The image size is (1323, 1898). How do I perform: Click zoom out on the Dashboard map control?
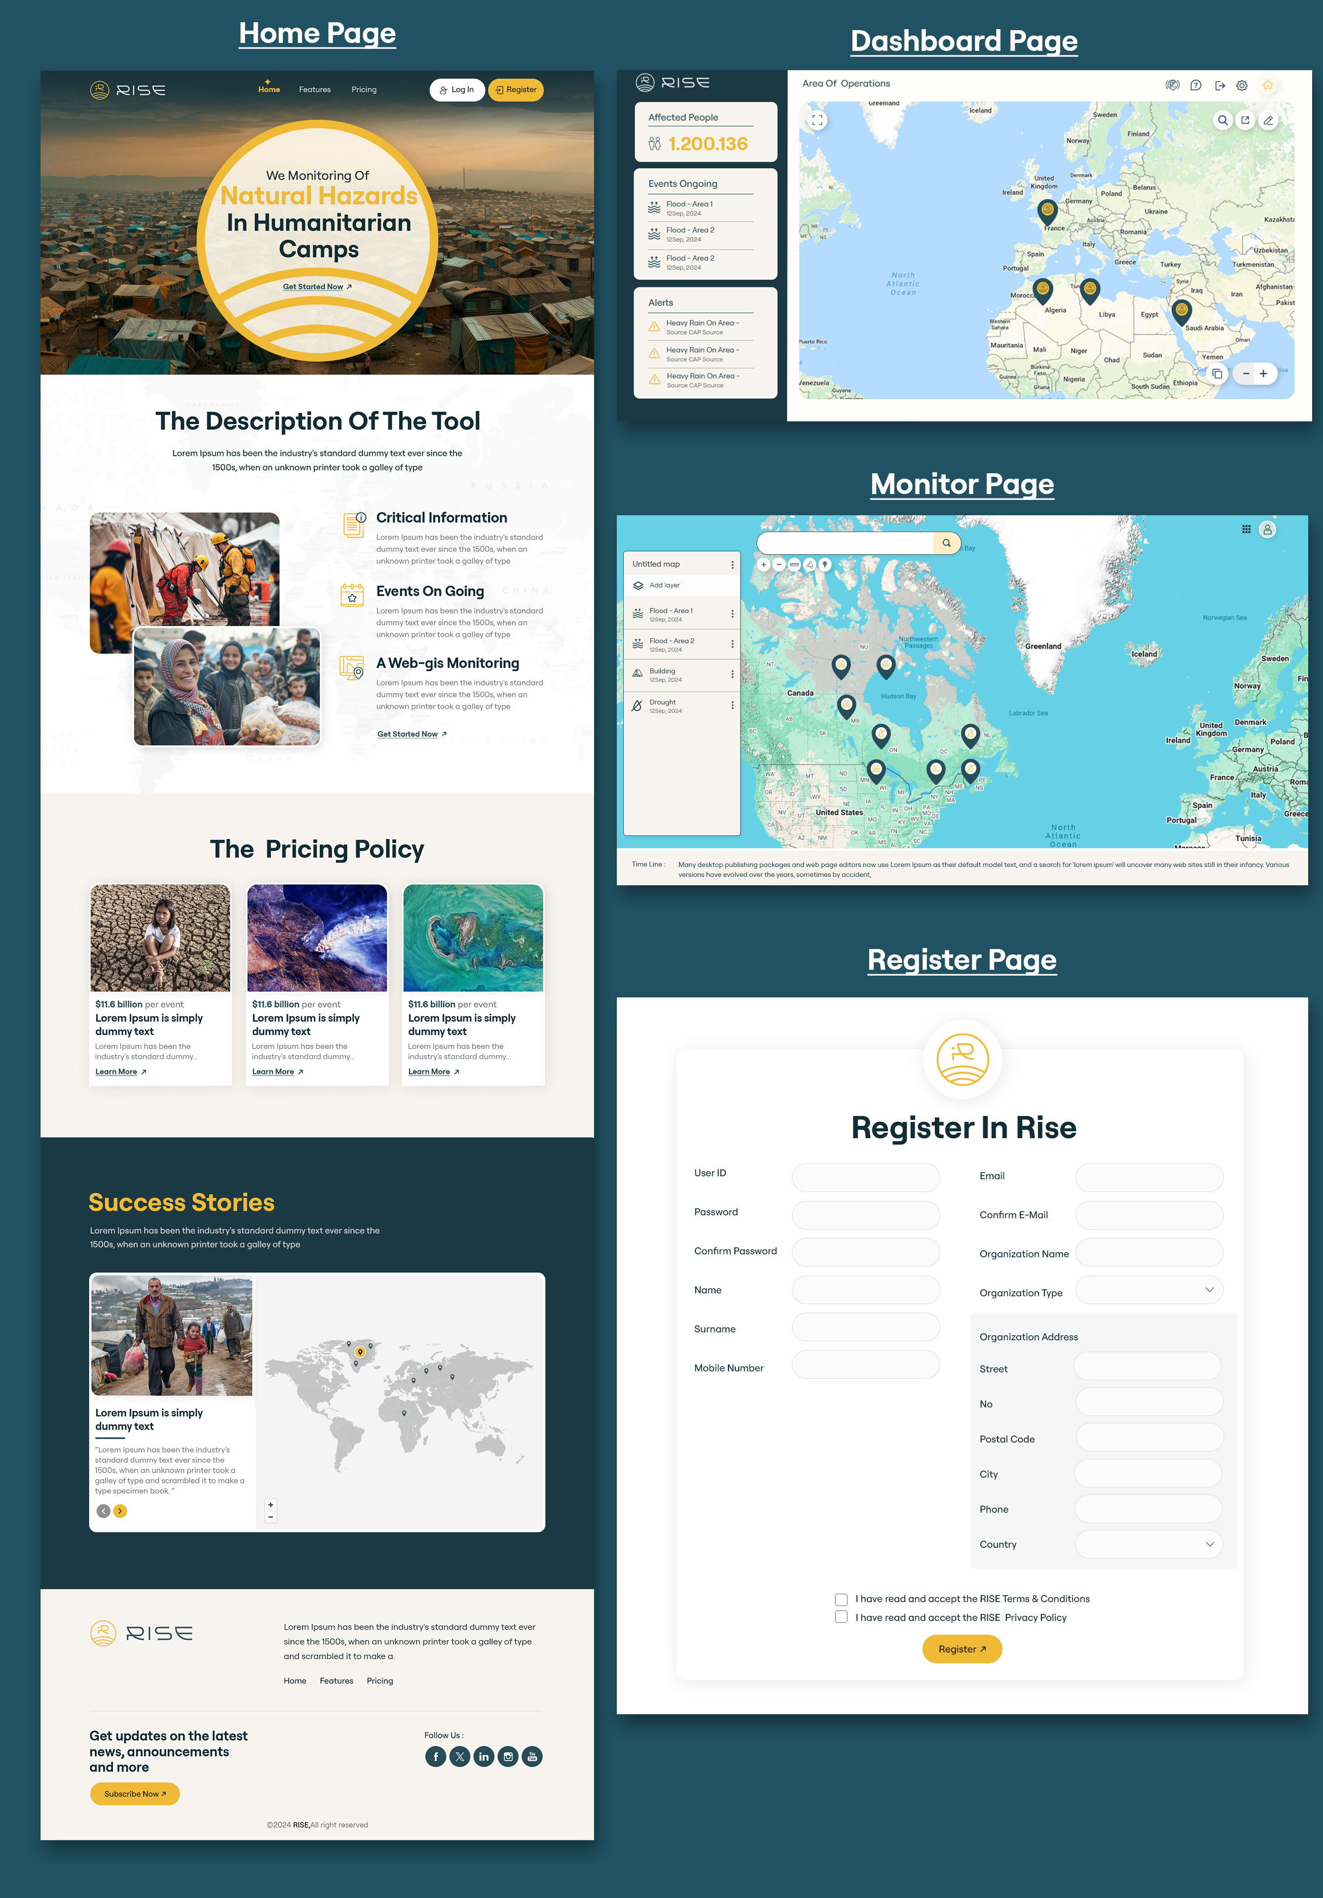point(1245,373)
